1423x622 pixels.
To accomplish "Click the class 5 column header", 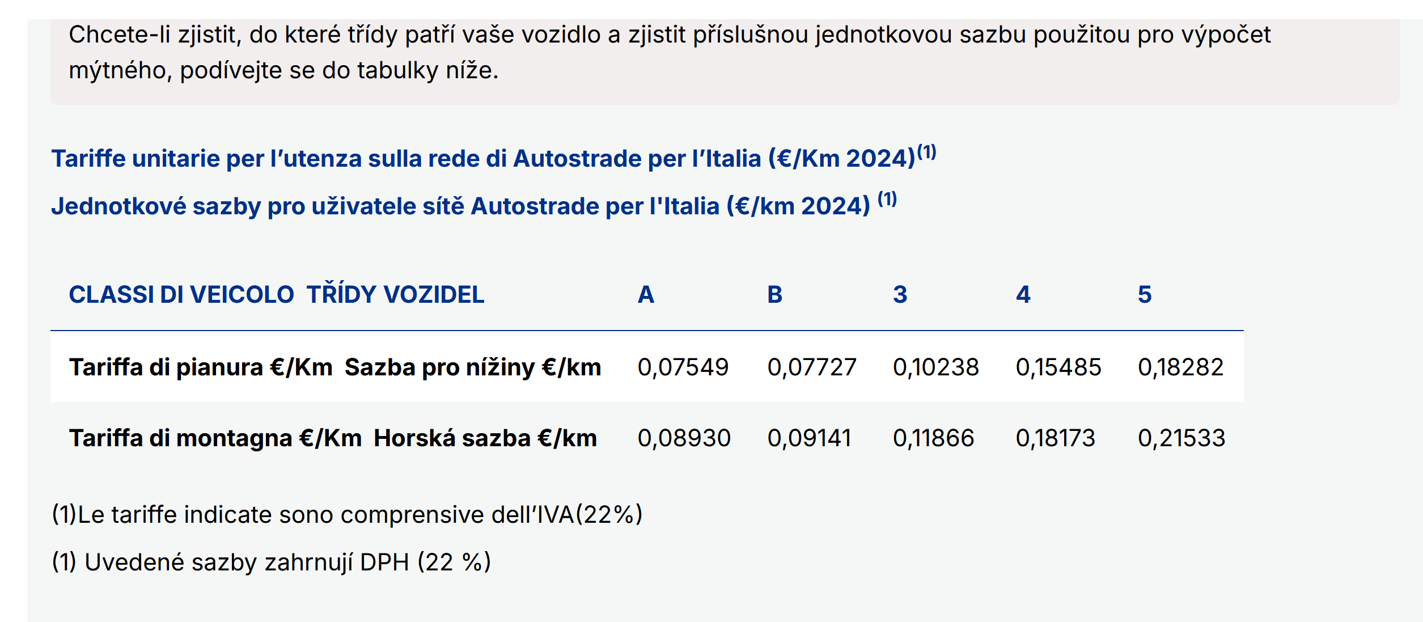I will click(x=1145, y=295).
